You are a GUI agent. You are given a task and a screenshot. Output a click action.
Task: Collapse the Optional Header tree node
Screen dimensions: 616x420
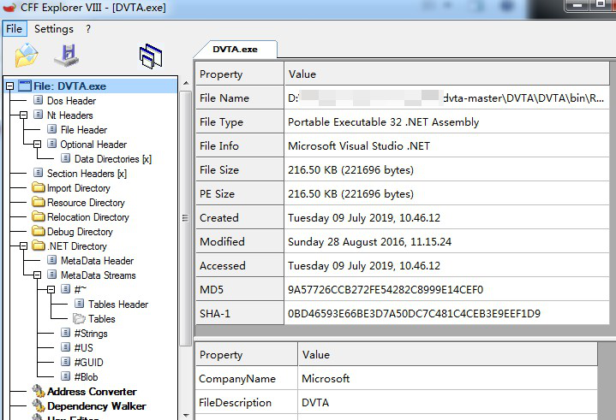[x=38, y=145]
